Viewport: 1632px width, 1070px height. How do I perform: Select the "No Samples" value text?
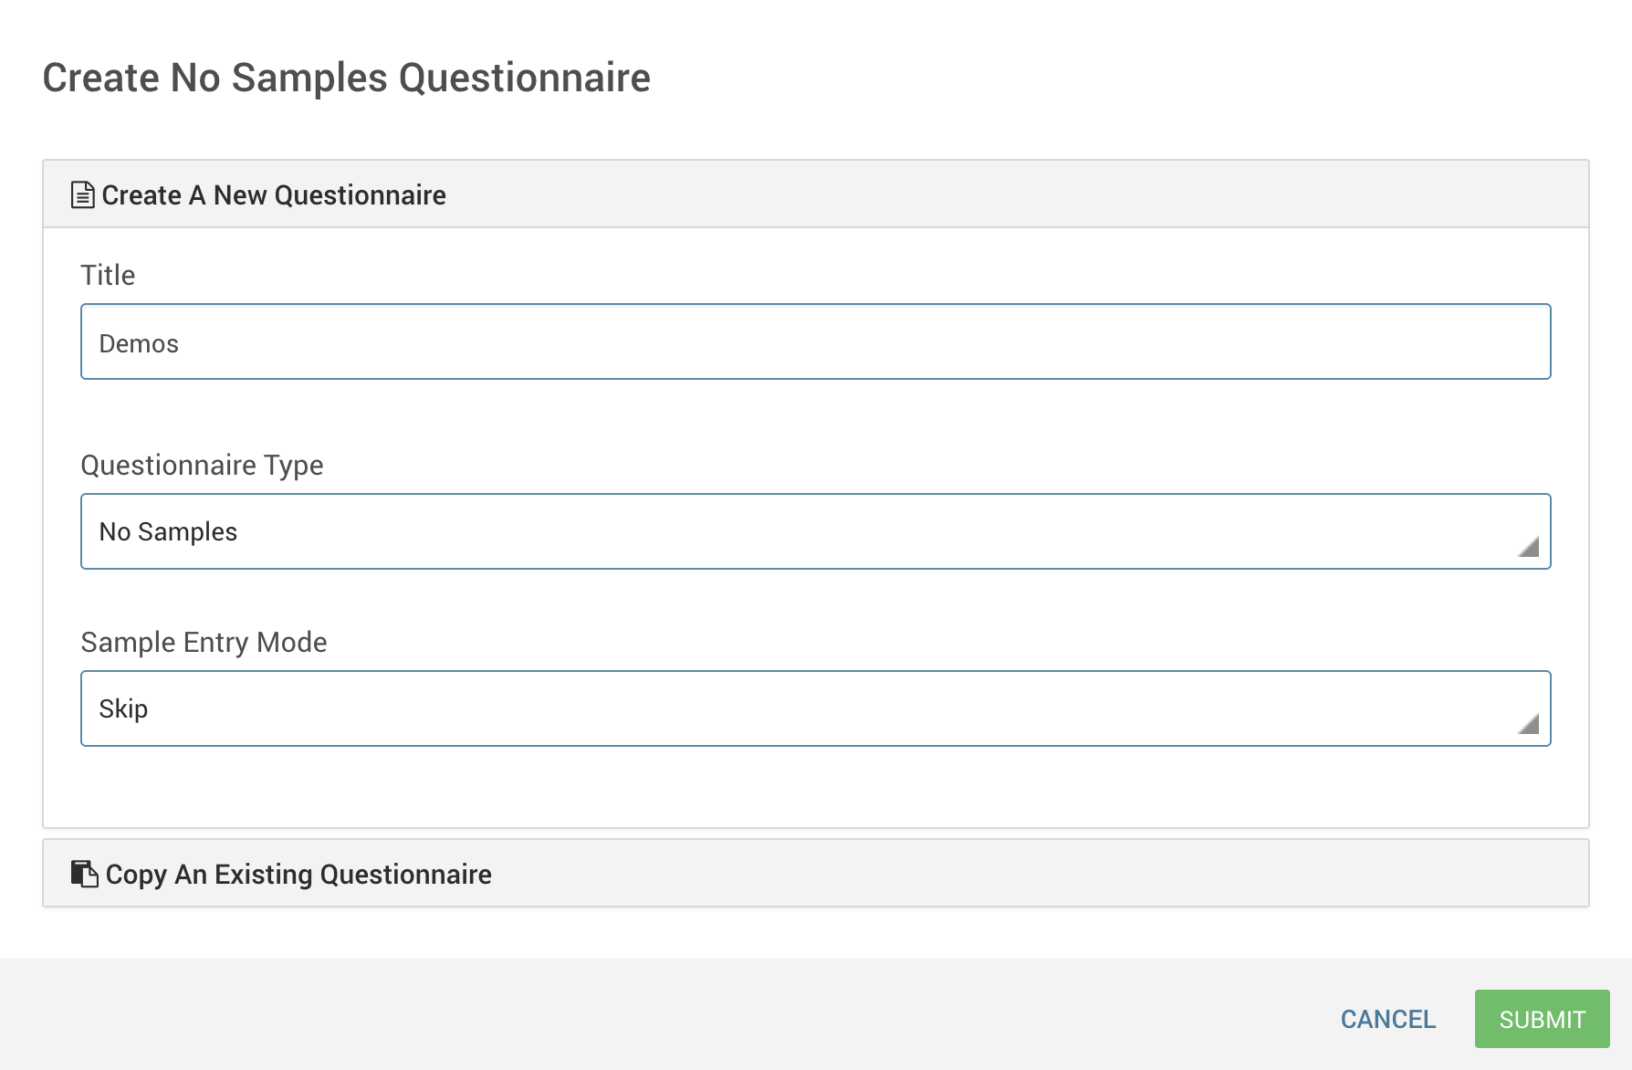click(x=168, y=532)
